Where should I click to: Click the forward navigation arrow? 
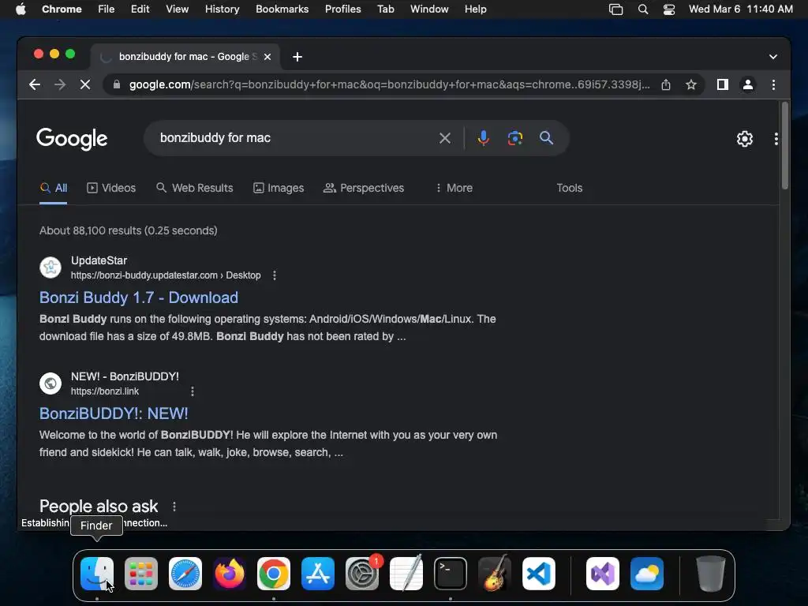tap(60, 84)
